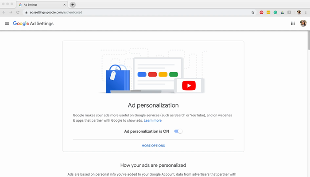Open Google account profile picture menu
This screenshot has width=310, height=177.
click(x=303, y=23)
